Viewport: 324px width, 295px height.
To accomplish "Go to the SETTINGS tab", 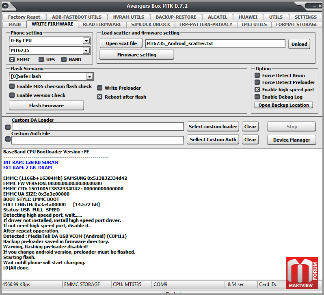I will (x=306, y=17).
